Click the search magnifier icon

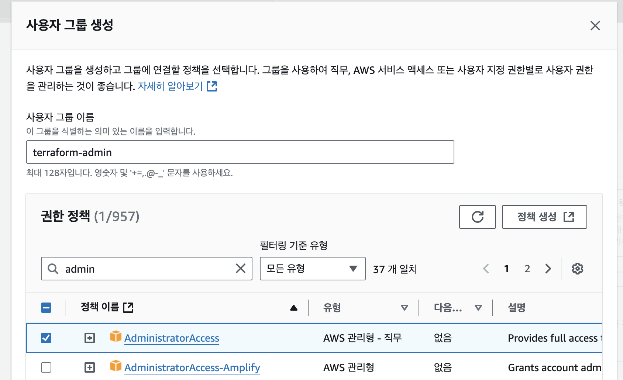(x=53, y=269)
